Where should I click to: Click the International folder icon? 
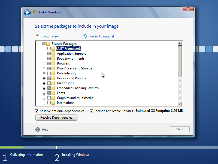pyautogui.click(x=53, y=103)
